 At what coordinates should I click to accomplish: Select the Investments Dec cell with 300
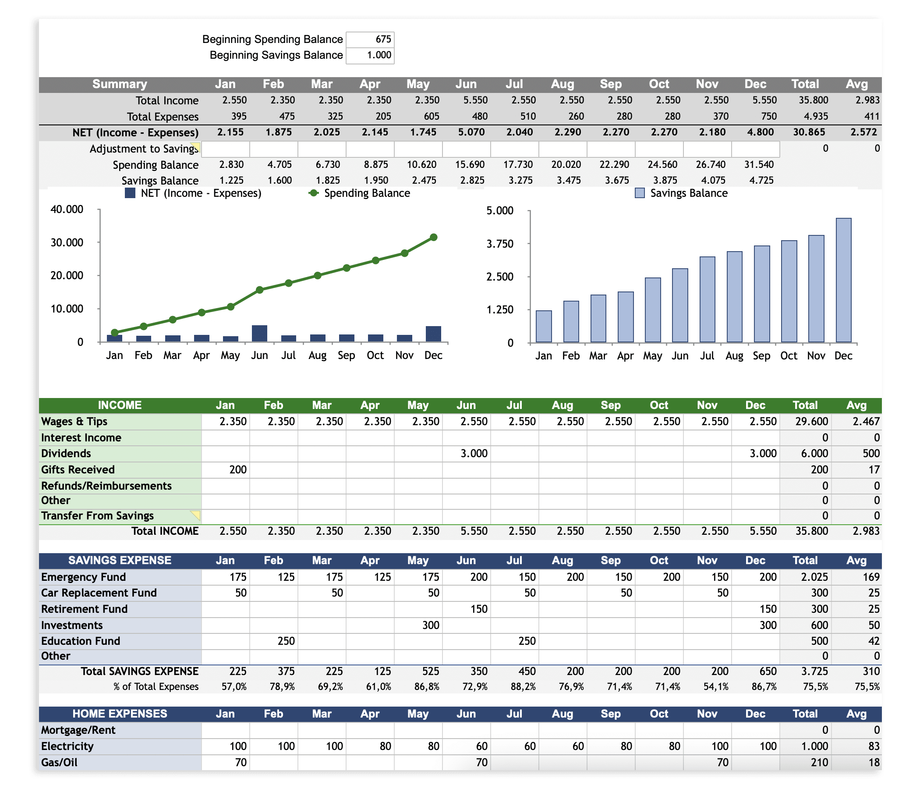click(756, 626)
